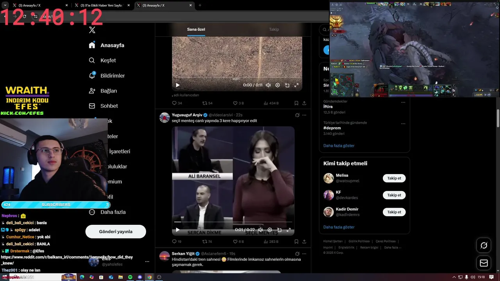Open account options next to @yahsIefes
Image resolution: width=500 pixels, height=281 pixels.
pos(147,261)
